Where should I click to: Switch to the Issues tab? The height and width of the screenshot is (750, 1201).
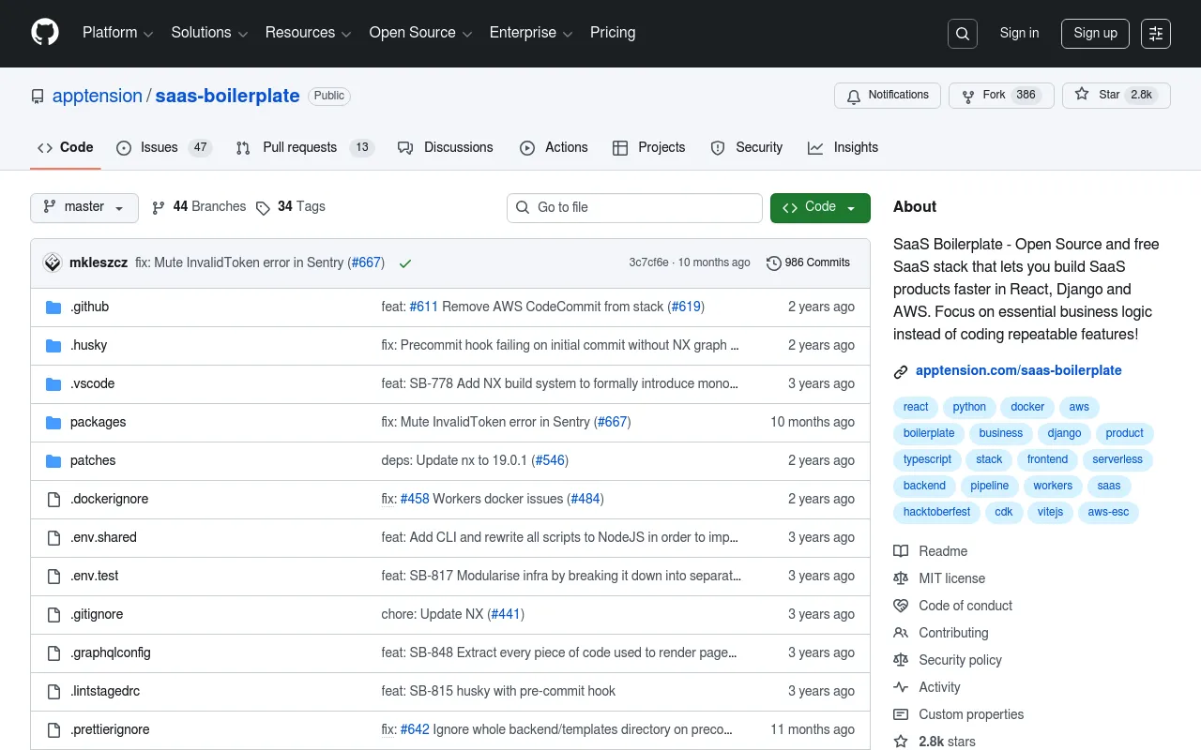click(158, 147)
